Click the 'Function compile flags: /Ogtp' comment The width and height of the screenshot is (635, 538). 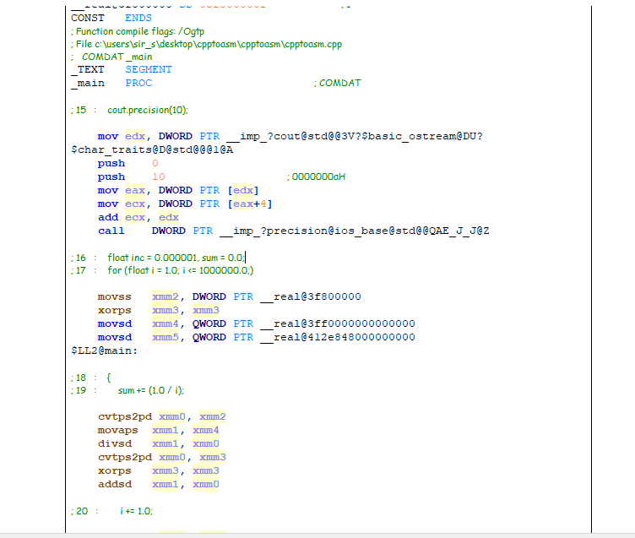138,31
